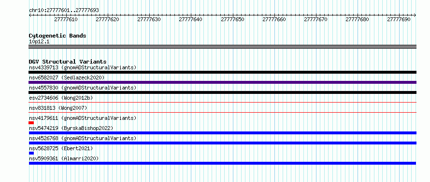Click the blue bar for nsv5909361

(x=222, y=163)
